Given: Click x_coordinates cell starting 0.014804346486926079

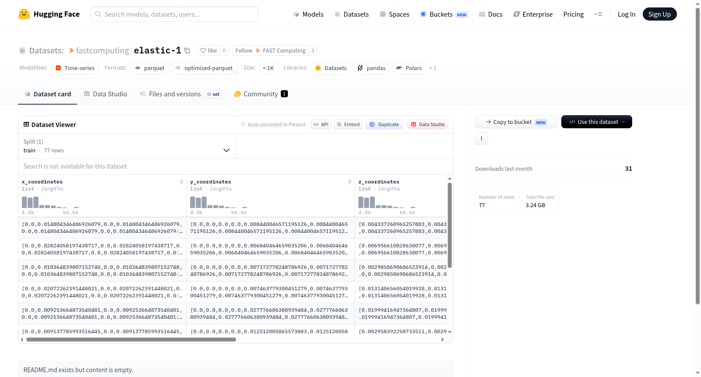Looking at the screenshot, I should 102,228.
